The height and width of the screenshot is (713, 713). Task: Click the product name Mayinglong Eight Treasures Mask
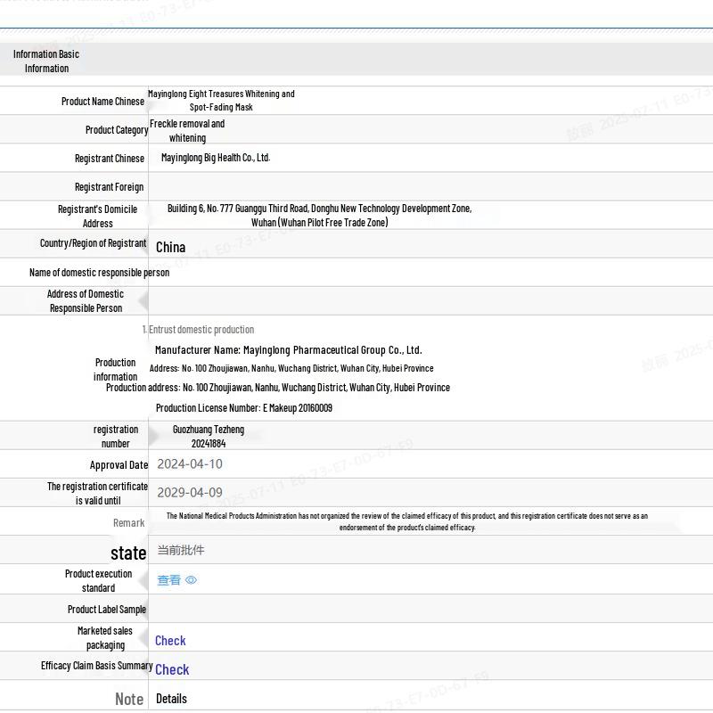coord(221,100)
